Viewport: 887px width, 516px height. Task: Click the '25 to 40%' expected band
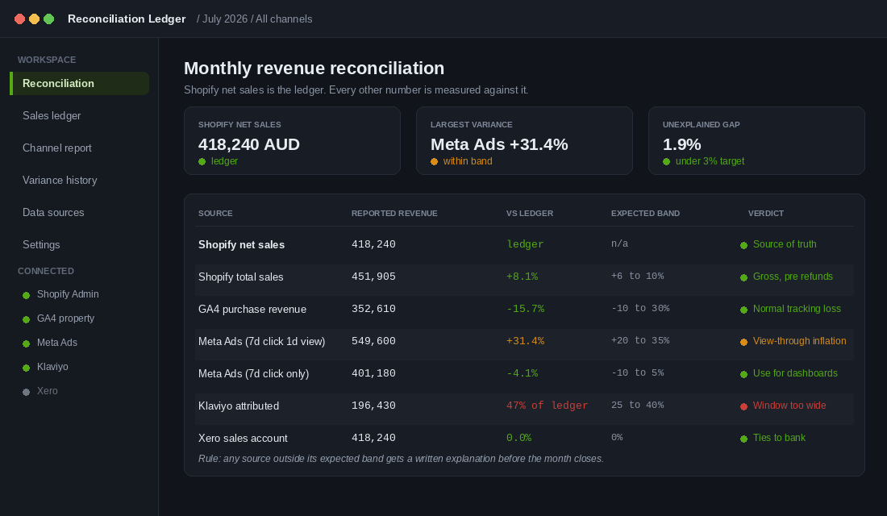638,405
